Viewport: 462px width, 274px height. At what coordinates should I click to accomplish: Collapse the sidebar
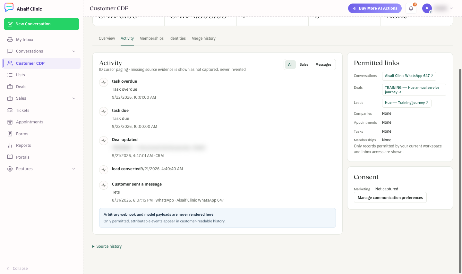(x=17, y=269)
